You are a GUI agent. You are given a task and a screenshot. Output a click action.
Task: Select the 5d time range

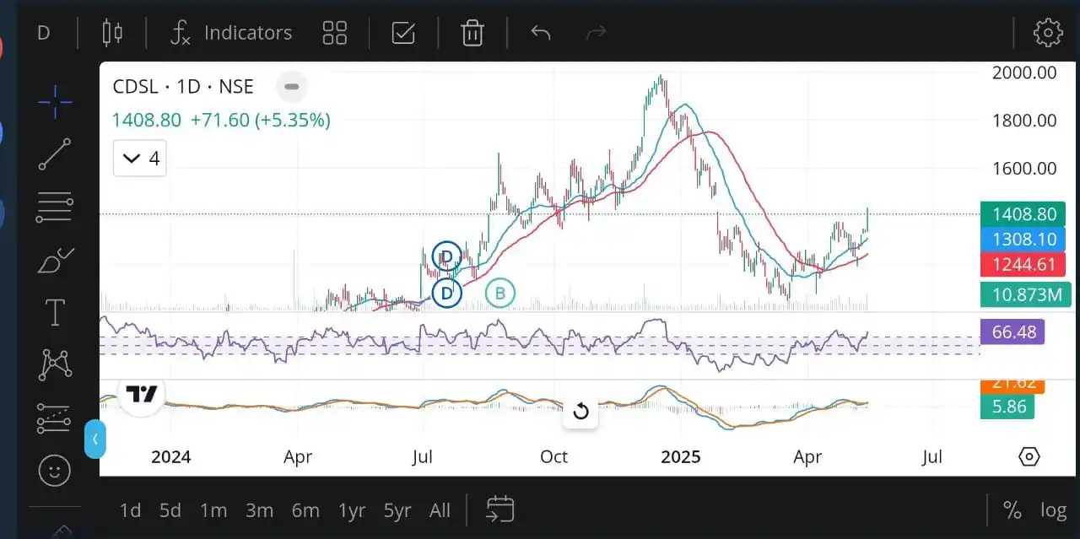(x=170, y=510)
